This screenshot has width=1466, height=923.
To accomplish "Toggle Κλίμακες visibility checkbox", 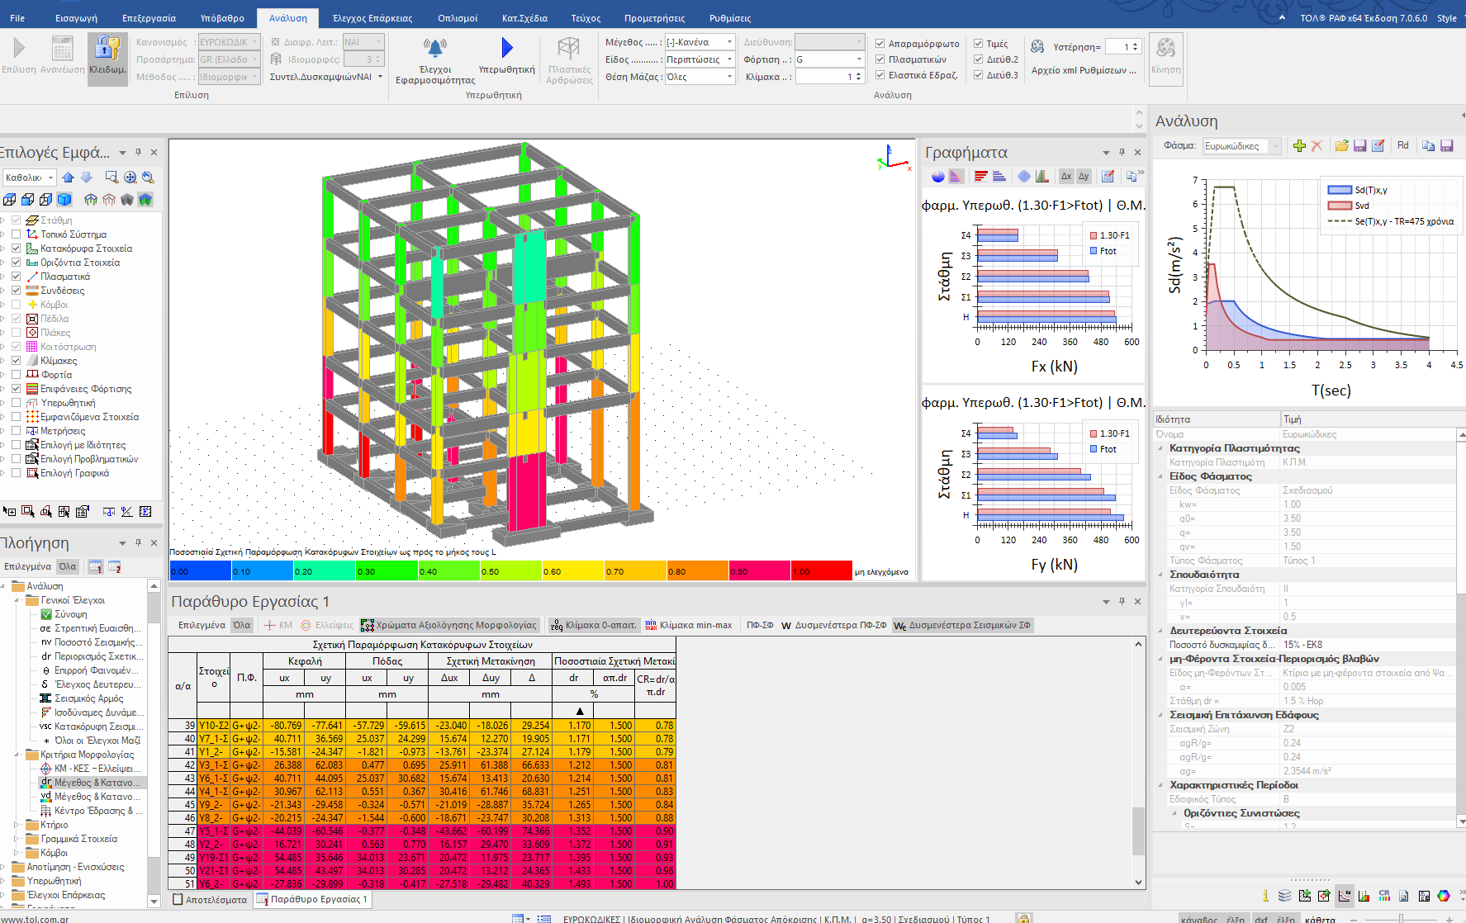I will pyautogui.click(x=16, y=361).
